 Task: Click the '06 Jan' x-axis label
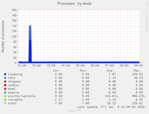(x=95, y=65)
